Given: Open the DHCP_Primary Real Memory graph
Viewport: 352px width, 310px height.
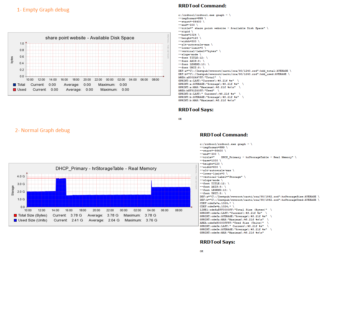Looking at the screenshot, I should tap(103, 195).
